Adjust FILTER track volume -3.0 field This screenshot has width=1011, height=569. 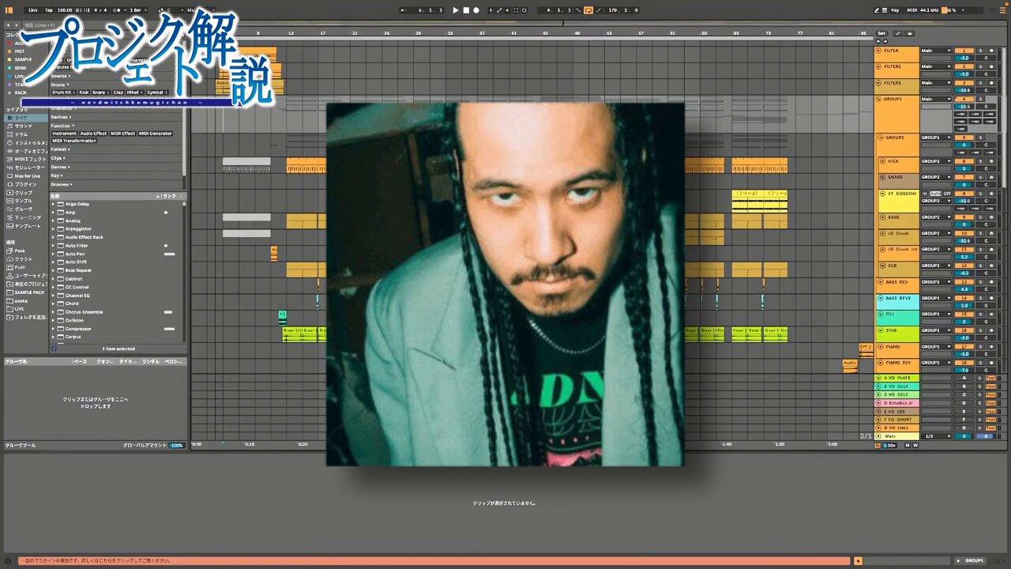(x=964, y=58)
